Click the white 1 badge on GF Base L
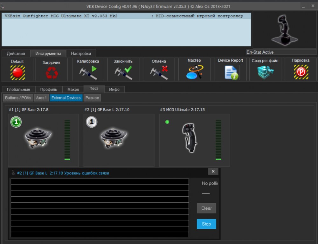Viewport: 318px width, 244px height. pyautogui.click(x=92, y=122)
